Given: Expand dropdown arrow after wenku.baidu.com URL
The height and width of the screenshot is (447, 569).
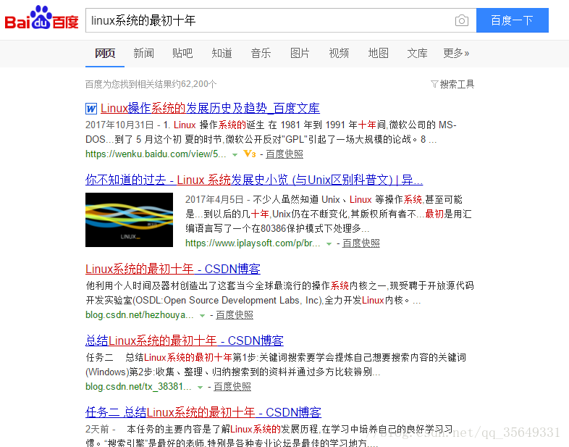Looking at the screenshot, I should tap(235, 155).
